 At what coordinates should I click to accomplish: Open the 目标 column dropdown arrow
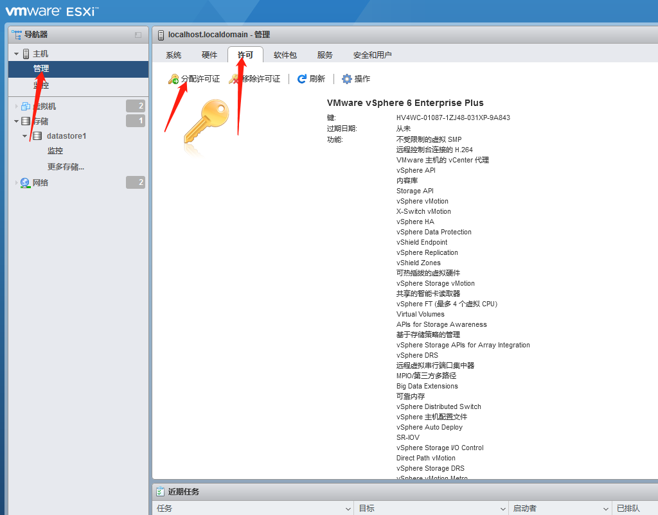(502, 509)
